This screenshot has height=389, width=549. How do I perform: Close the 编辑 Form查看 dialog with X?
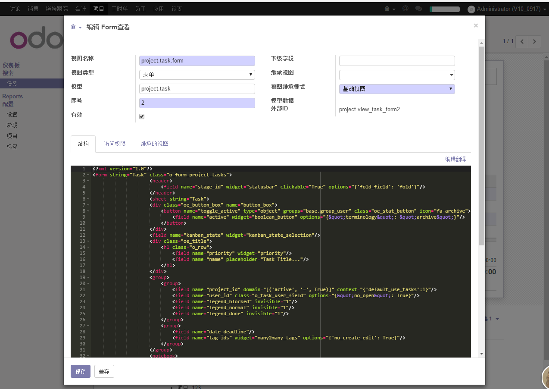coord(476,25)
